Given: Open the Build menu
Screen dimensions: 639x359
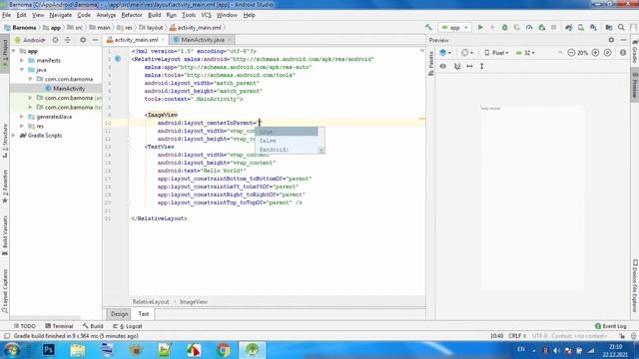Looking at the screenshot, I should pyautogui.click(x=154, y=15).
